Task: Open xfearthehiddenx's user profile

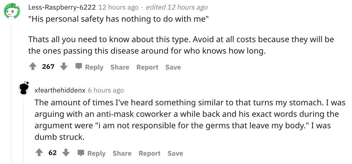Action: tap(60, 90)
